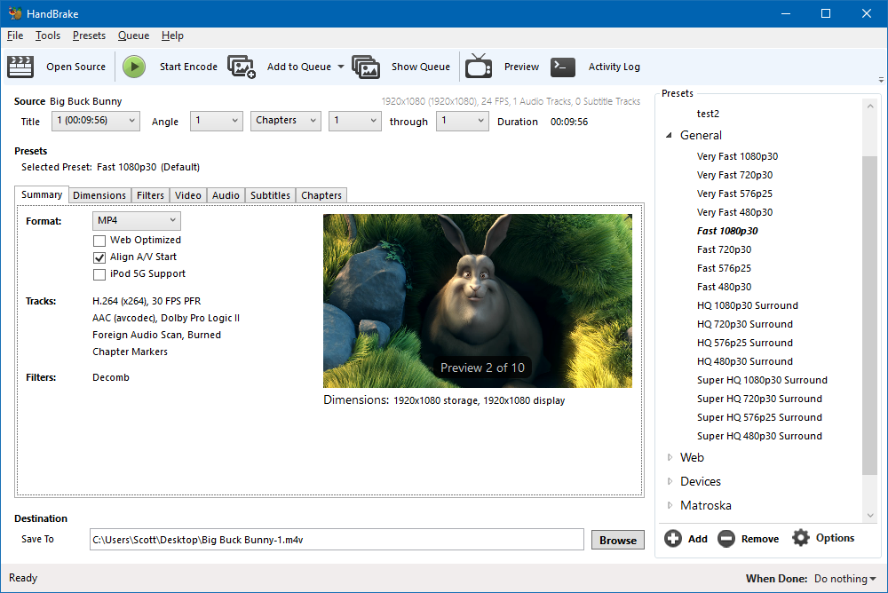The height and width of the screenshot is (593, 888).
Task: Open the start chapter dropdown before 'through'
Action: tap(355, 121)
